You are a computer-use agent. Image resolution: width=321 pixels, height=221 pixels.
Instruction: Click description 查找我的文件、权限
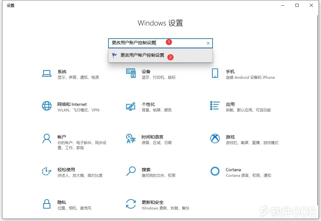pos(159,176)
